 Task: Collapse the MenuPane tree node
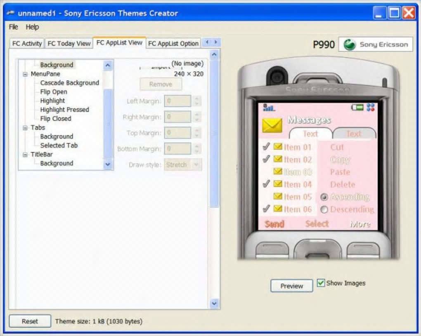pyautogui.click(x=25, y=74)
